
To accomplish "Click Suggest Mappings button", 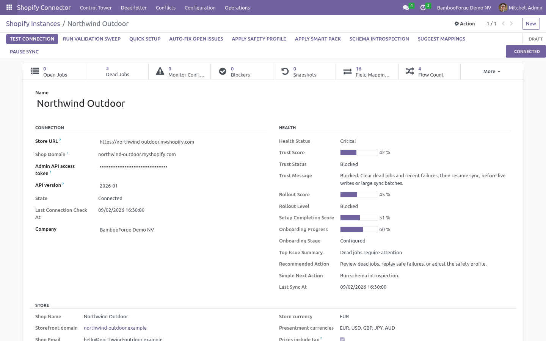I will (x=441, y=39).
